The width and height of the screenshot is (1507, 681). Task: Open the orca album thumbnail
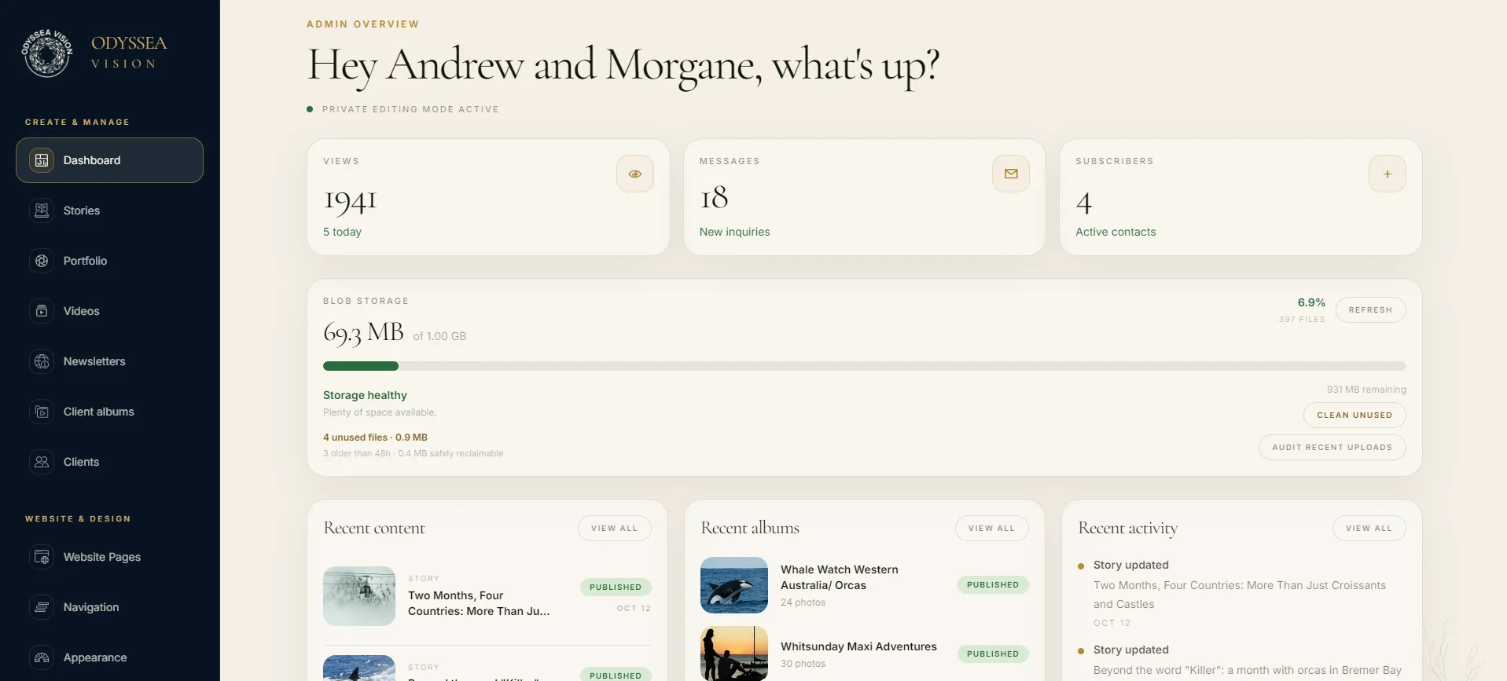click(734, 585)
